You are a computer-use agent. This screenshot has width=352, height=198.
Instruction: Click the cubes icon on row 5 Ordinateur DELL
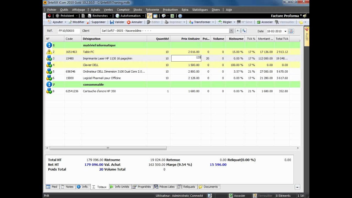click(49, 71)
